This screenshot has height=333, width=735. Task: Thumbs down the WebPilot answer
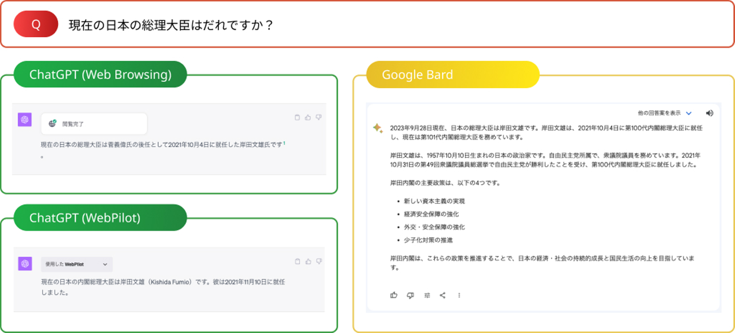click(x=318, y=261)
